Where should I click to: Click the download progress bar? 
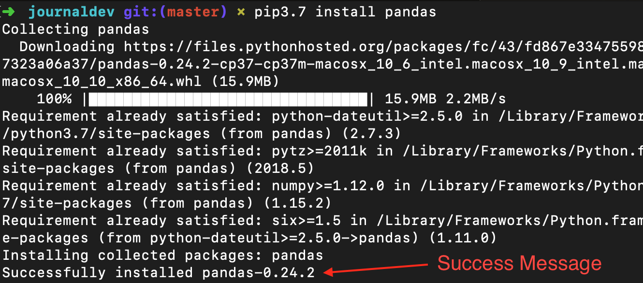coord(229,99)
